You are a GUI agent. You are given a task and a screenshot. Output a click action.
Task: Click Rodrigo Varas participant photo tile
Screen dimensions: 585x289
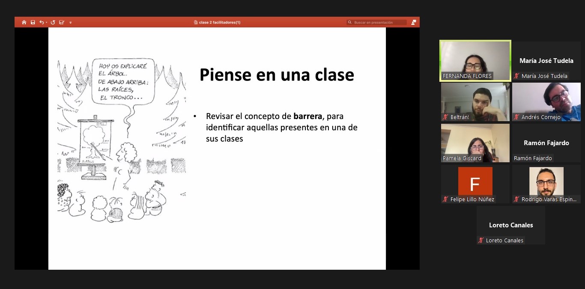coord(546,182)
